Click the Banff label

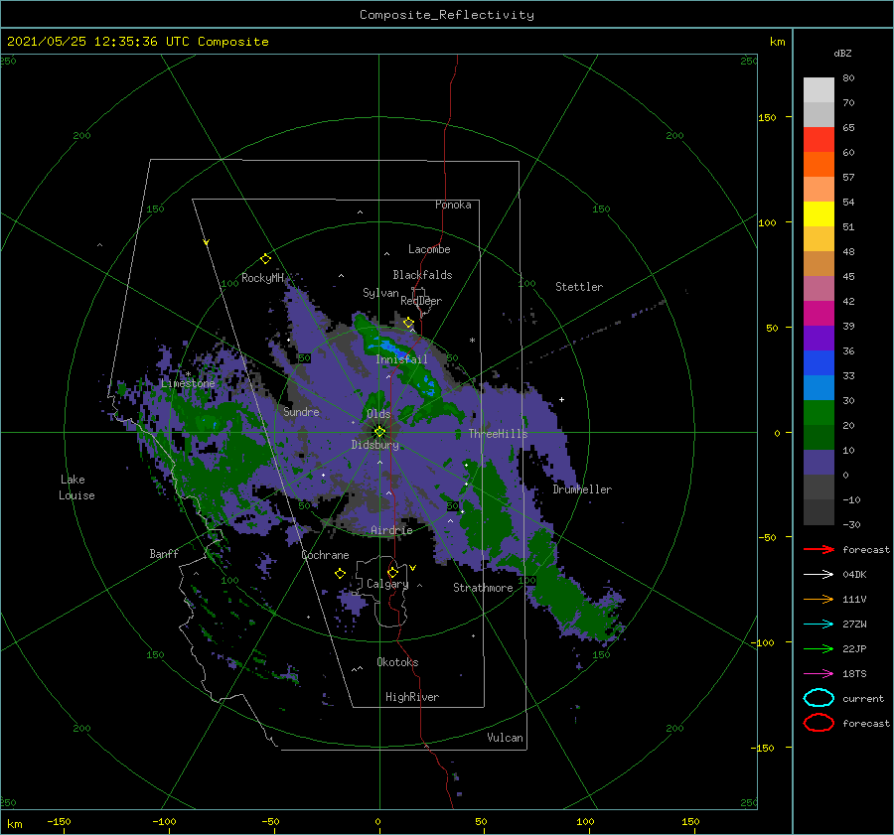pos(164,553)
